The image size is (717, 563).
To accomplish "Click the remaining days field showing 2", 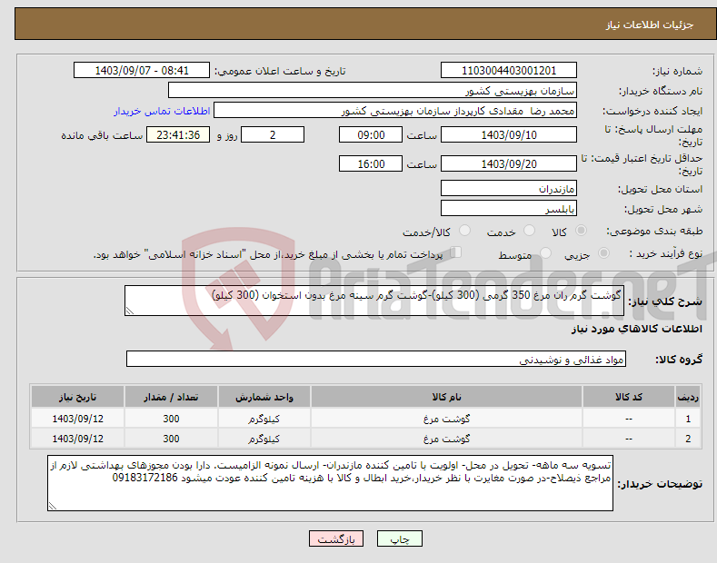I will 273,134.
